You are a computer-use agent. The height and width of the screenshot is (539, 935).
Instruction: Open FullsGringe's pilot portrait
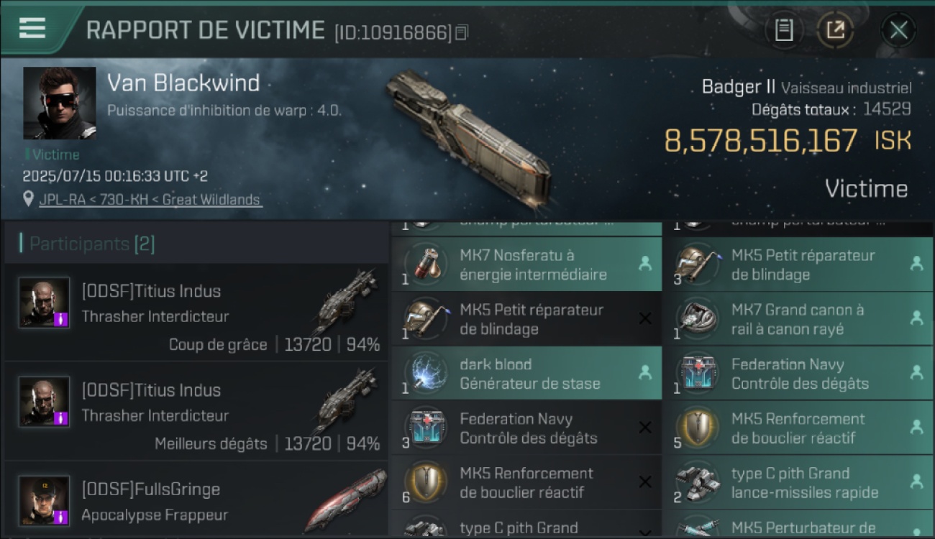pyautogui.click(x=44, y=500)
